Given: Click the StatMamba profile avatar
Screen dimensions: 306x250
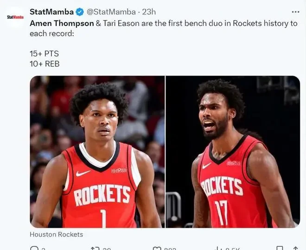Looking at the screenshot, I should tap(15, 17).
